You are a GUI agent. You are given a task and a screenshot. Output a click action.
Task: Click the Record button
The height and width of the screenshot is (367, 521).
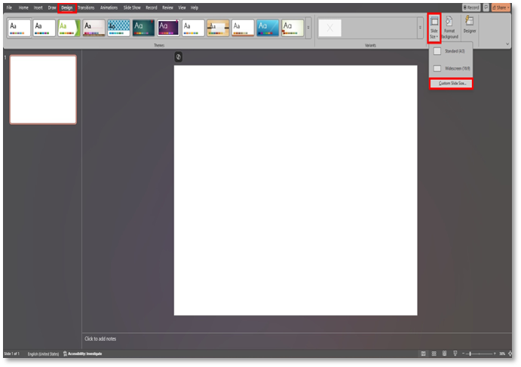click(471, 8)
